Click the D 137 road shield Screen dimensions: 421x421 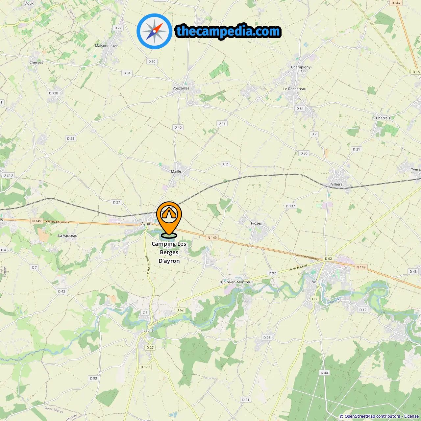coord(290,206)
